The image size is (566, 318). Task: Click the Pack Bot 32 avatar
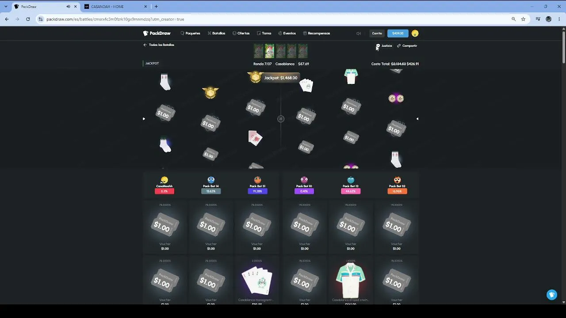[x=397, y=180]
